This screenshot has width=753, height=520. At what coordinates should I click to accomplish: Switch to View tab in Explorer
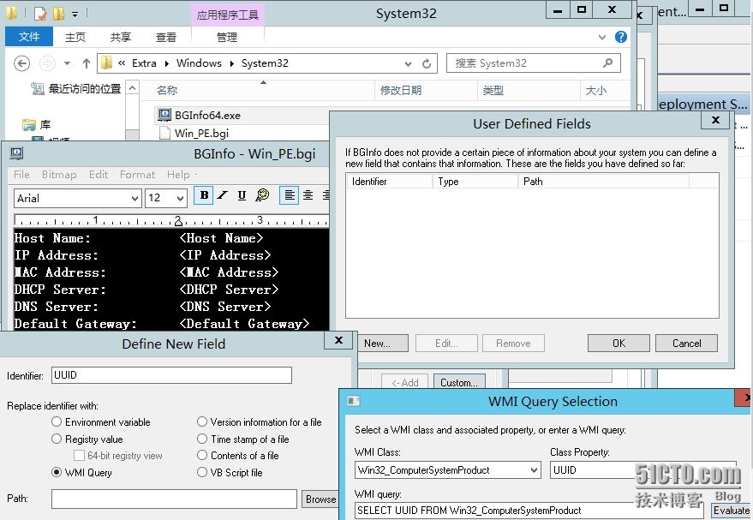165,37
